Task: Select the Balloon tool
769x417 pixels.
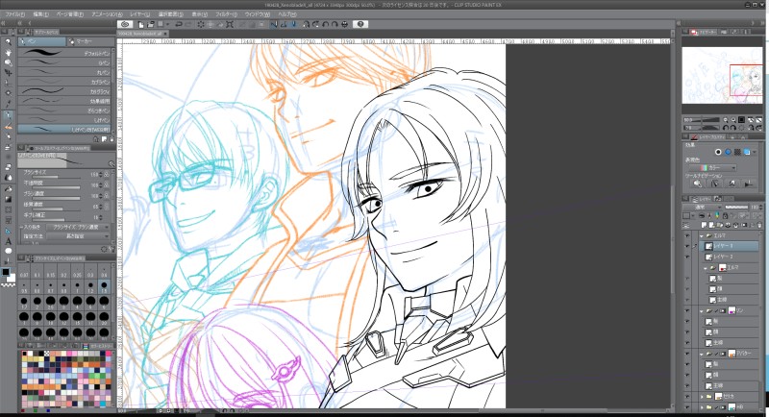Action: point(8,251)
